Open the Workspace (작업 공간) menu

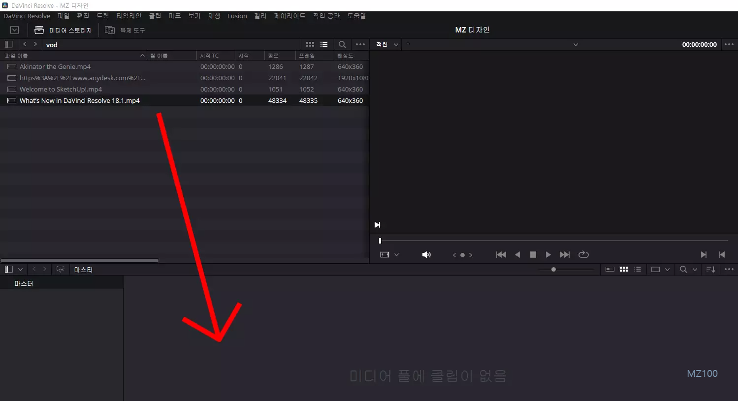point(326,16)
